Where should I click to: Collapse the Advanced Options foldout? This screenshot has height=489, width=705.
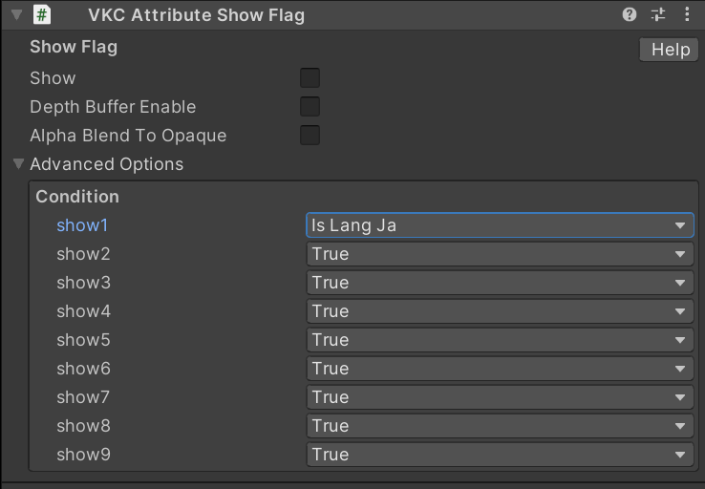point(18,164)
